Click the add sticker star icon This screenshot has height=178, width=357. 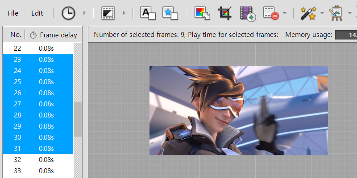pyautogui.click(x=170, y=13)
